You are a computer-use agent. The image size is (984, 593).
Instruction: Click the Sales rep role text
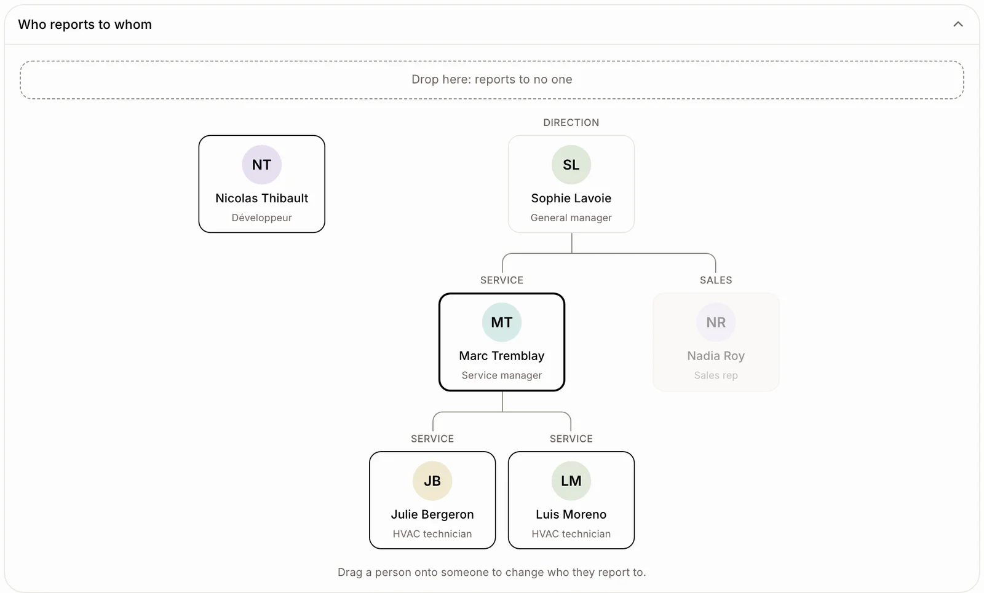716,375
